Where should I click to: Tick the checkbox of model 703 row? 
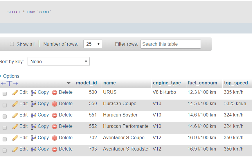pos(5,151)
